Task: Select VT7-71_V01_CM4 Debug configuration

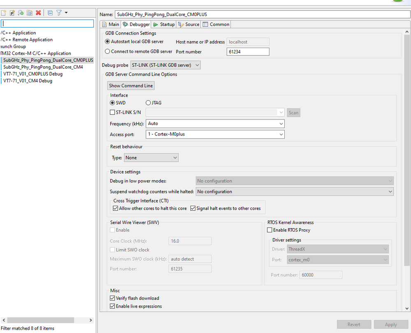Action: [x=28, y=81]
